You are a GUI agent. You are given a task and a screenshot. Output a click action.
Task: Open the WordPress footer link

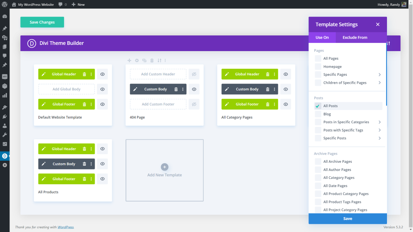click(x=66, y=227)
